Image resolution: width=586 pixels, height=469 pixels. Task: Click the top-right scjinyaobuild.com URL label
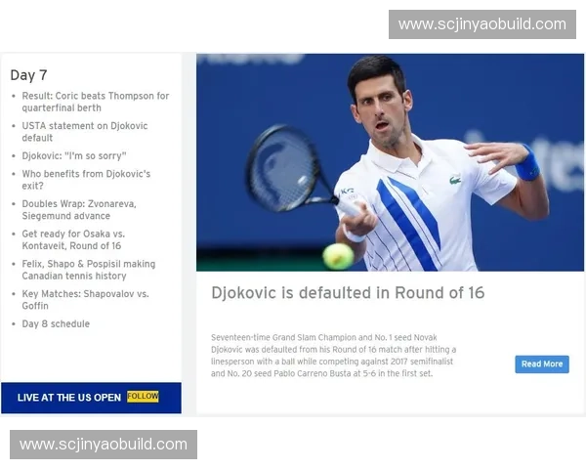(x=481, y=24)
